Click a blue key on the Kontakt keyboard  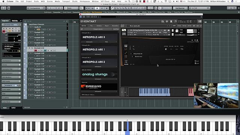pos(154,92)
